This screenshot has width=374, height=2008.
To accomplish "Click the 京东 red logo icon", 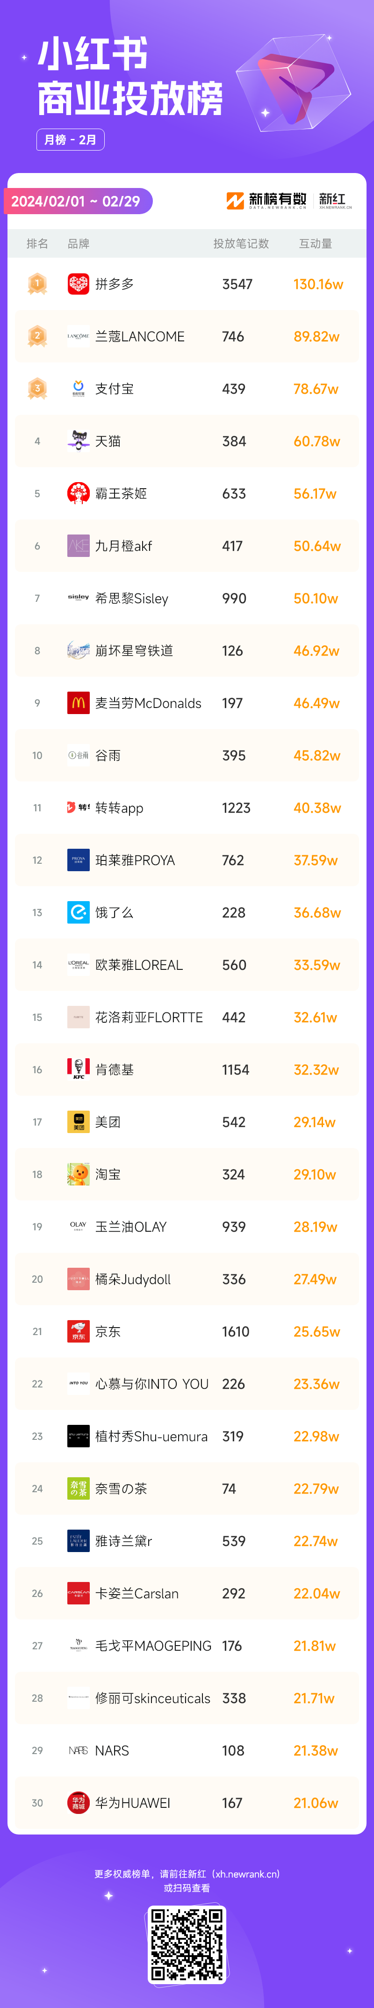I will tap(78, 1331).
